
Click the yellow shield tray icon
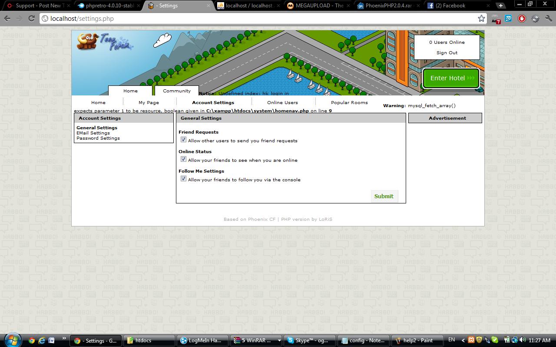pos(479,340)
